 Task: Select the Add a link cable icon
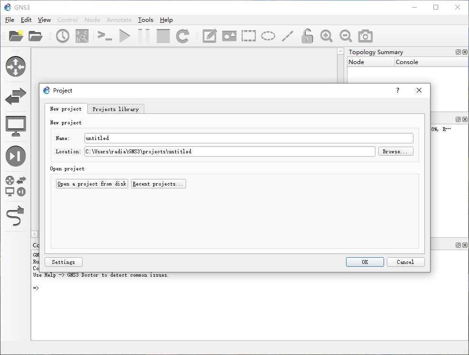16,216
